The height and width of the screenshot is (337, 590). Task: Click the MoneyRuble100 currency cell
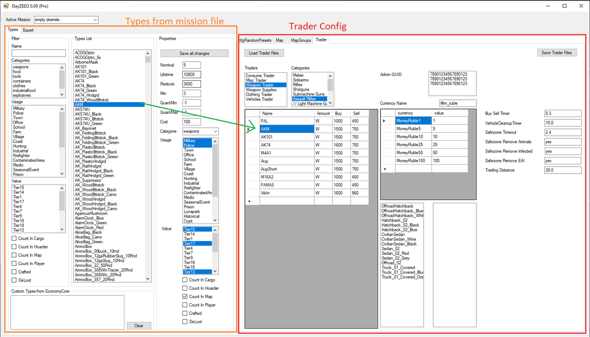(413, 161)
